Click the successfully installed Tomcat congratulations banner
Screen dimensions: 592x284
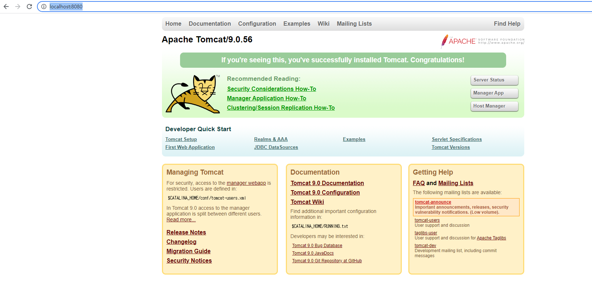[343, 60]
